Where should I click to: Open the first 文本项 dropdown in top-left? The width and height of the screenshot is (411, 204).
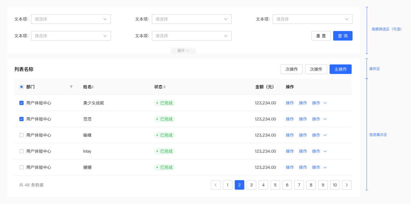pos(71,19)
